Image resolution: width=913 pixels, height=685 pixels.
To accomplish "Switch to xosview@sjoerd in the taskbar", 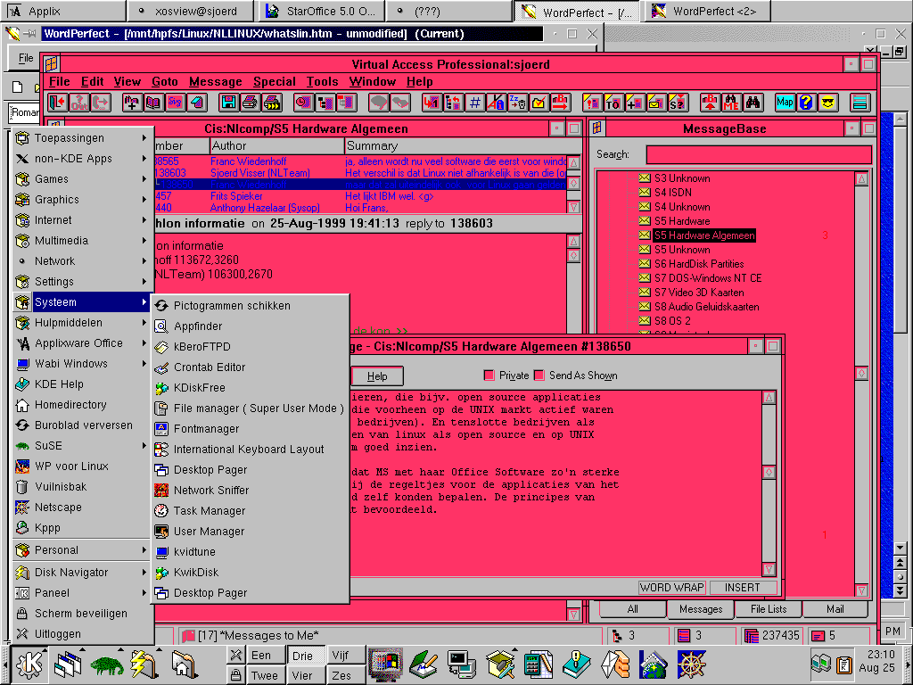I will (189, 11).
